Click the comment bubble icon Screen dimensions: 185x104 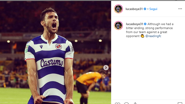click(x=127, y=103)
